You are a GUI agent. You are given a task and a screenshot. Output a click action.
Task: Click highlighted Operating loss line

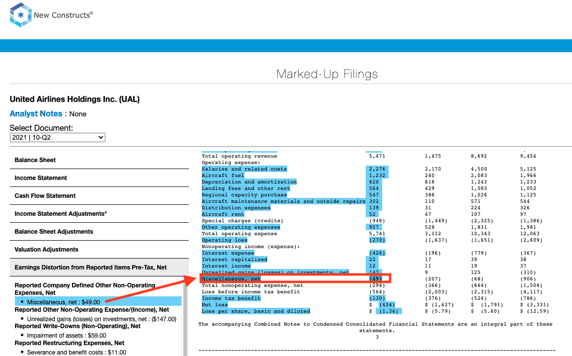[x=225, y=240]
